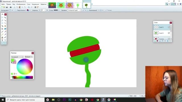Click the Paste toolbar icon
The width and height of the screenshot is (182, 102).
(x=20, y=7)
